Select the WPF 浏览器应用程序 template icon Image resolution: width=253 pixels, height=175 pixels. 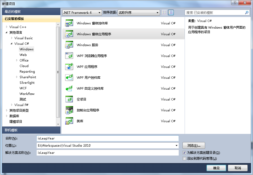(x=69, y=56)
